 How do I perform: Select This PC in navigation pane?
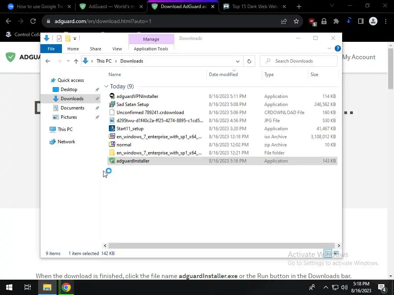(65, 129)
